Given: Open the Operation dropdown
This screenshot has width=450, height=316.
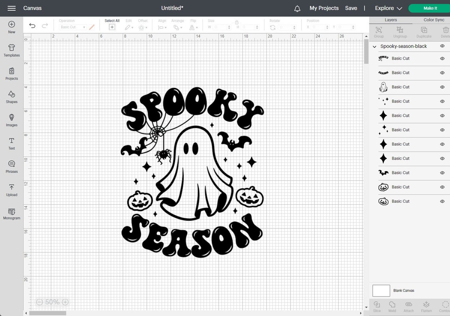Looking at the screenshot, I should pyautogui.click(x=72, y=27).
